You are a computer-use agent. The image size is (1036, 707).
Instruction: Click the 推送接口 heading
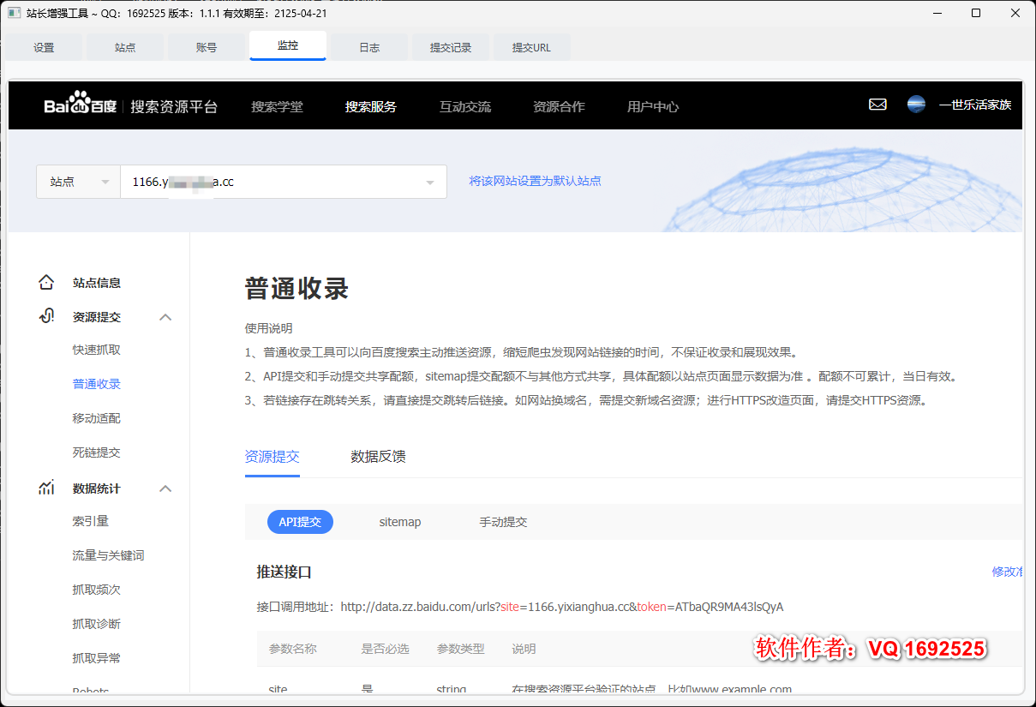[284, 572]
